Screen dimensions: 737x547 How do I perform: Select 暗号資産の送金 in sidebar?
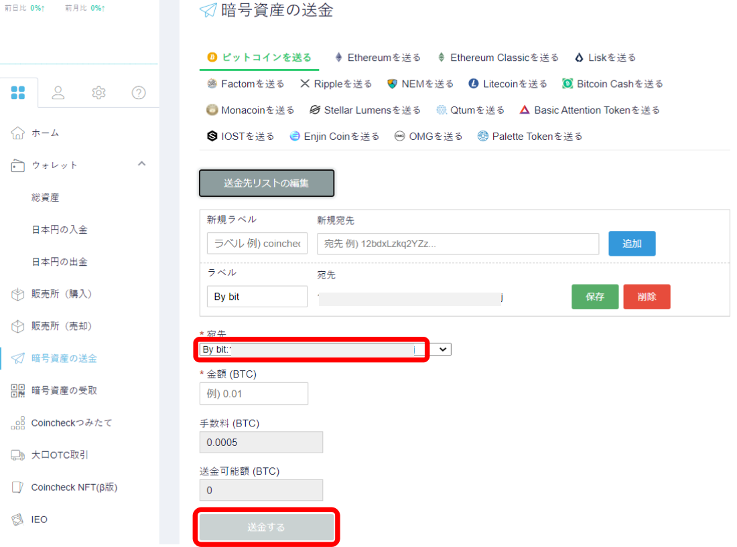click(x=64, y=358)
